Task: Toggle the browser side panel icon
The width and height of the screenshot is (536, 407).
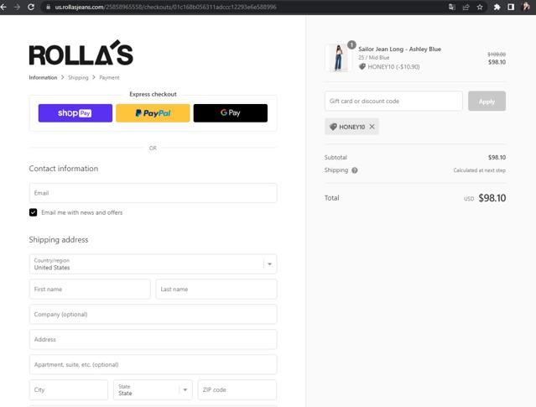Action: pyautogui.click(x=511, y=7)
